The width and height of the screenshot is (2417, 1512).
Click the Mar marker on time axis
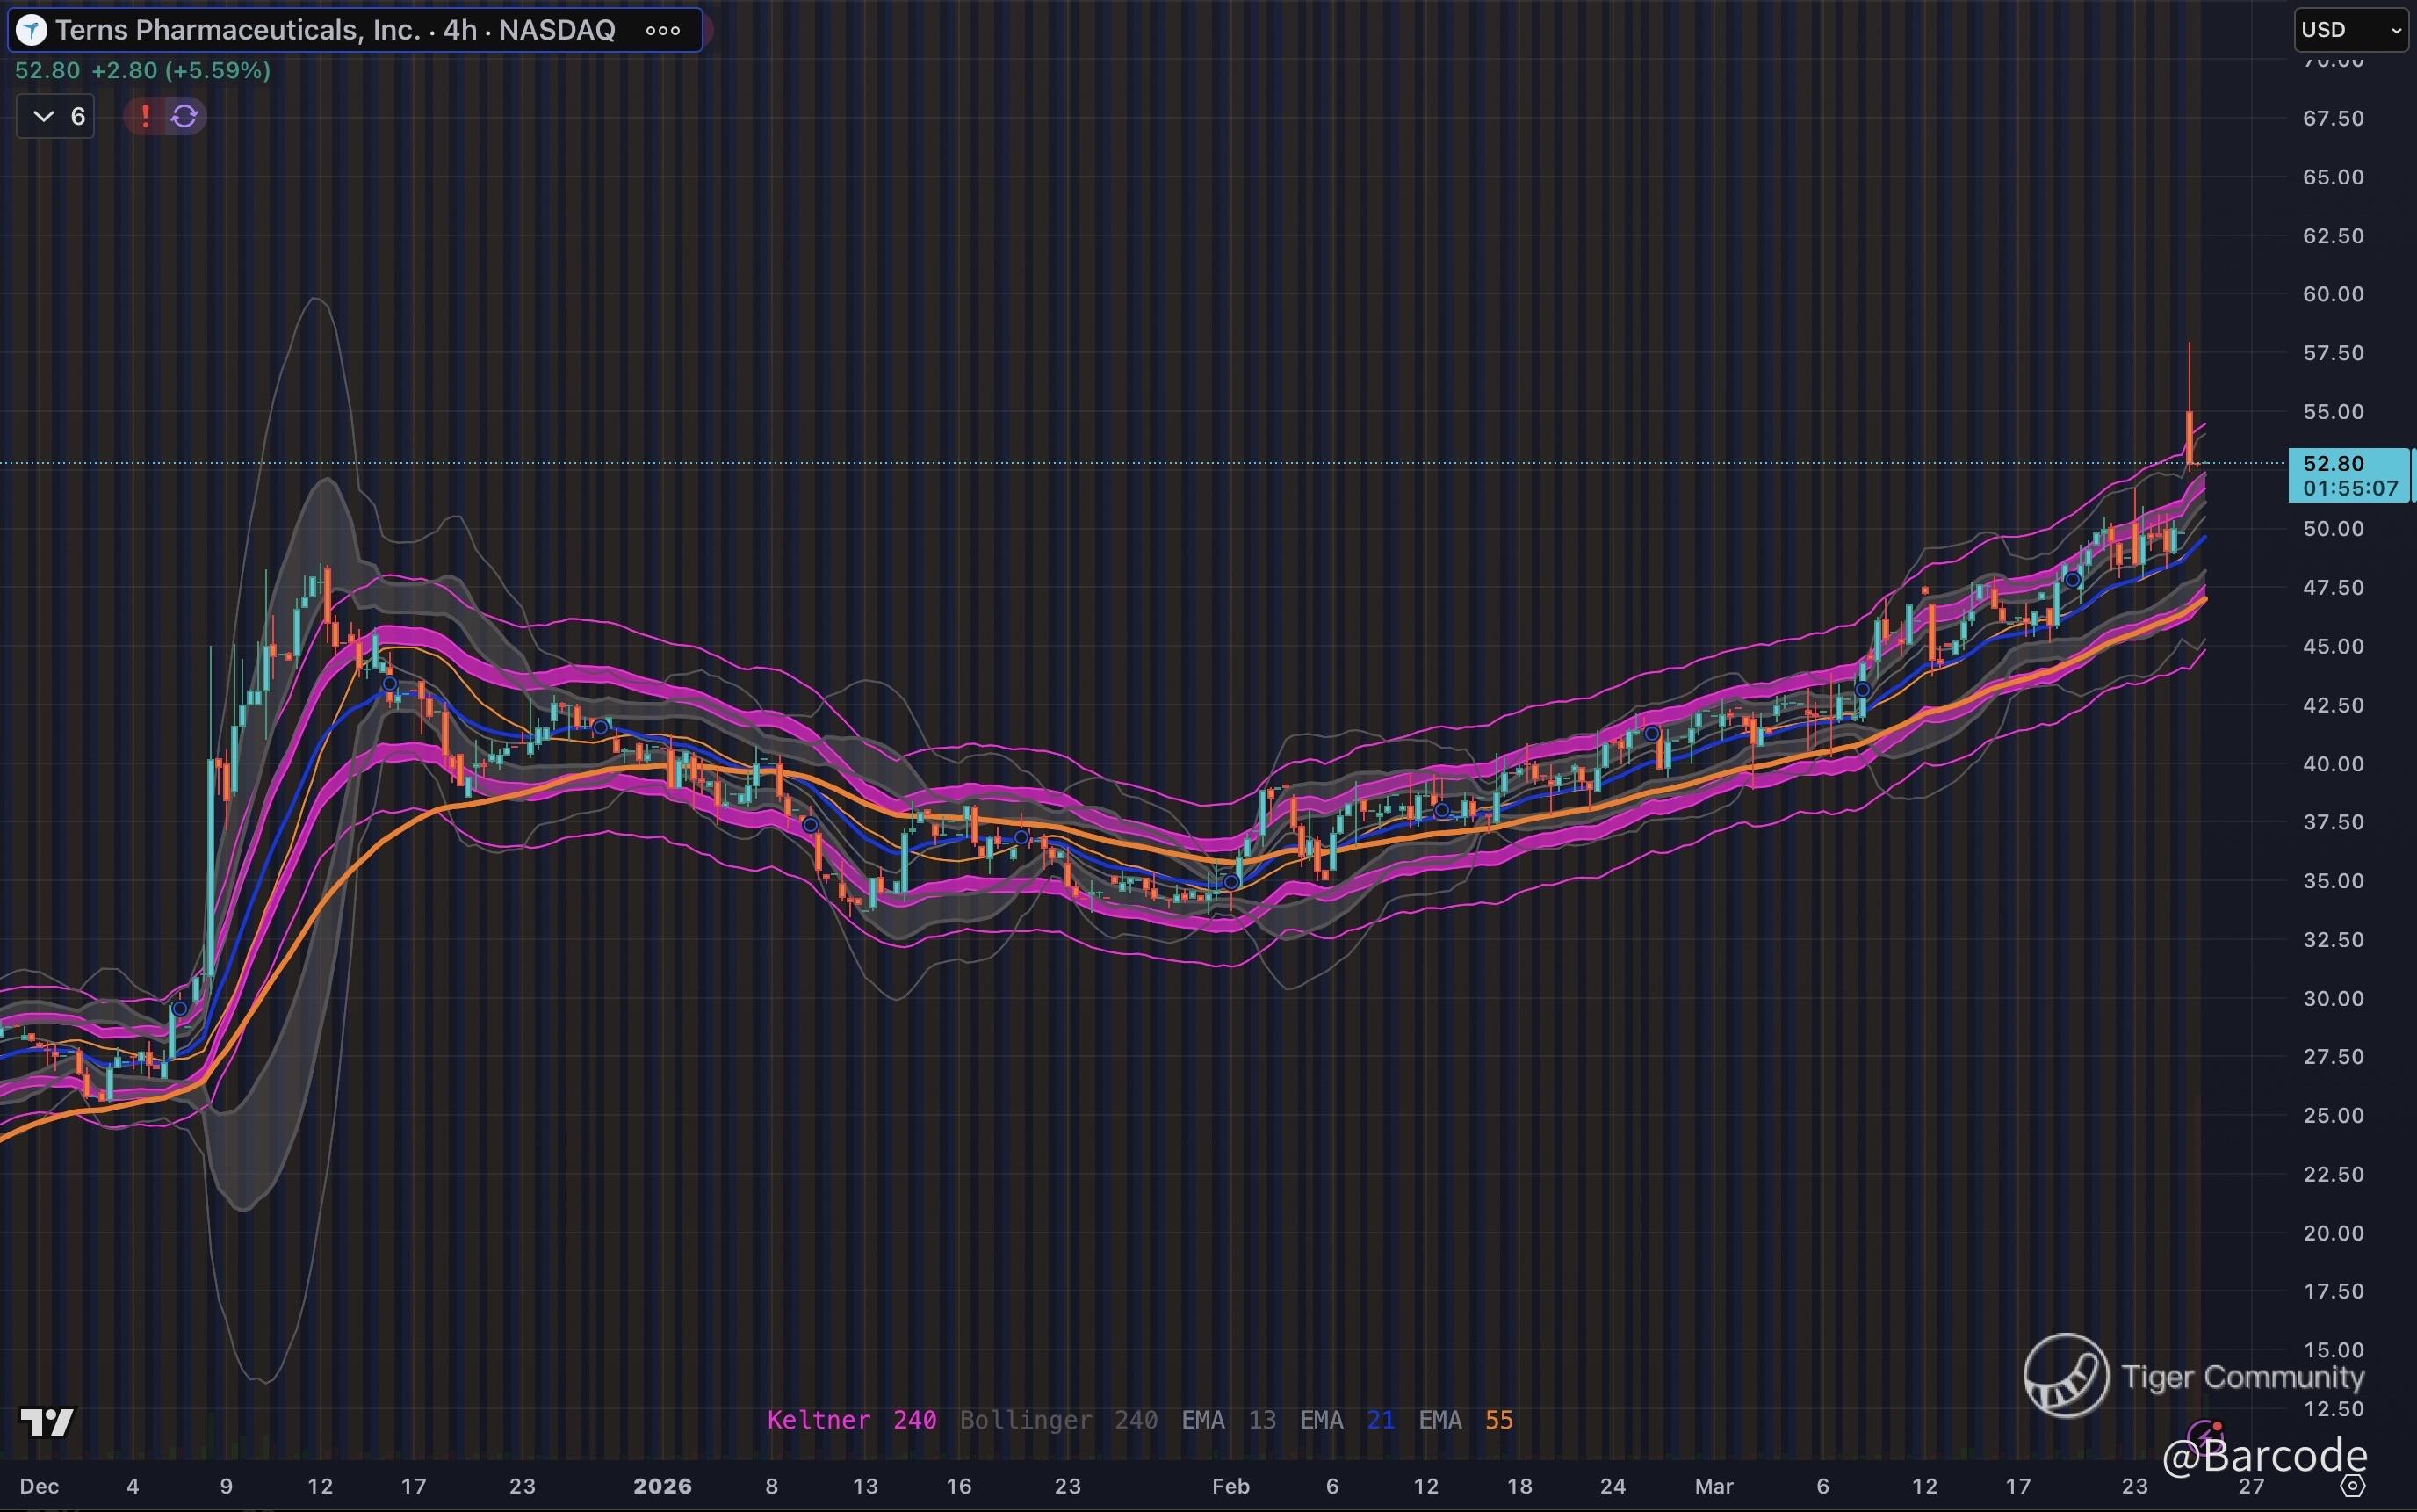click(1714, 1486)
